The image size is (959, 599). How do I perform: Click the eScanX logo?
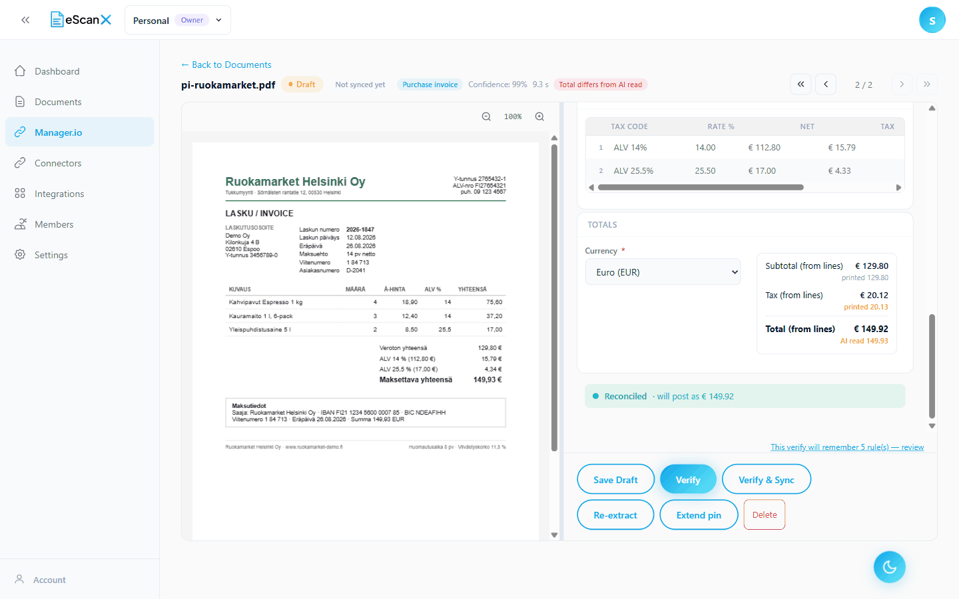coord(81,20)
